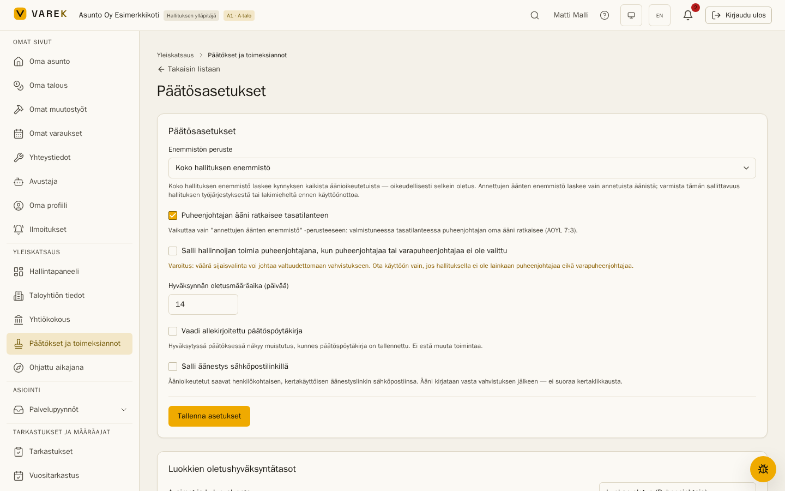Image resolution: width=785 pixels, height=491 pixels.
Task: Click Päätökset ja toimeksiannot breadcrumb
Action: pos(247,55)
